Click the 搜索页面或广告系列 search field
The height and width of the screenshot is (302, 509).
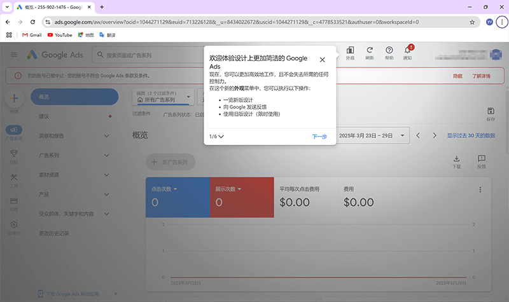148,55
